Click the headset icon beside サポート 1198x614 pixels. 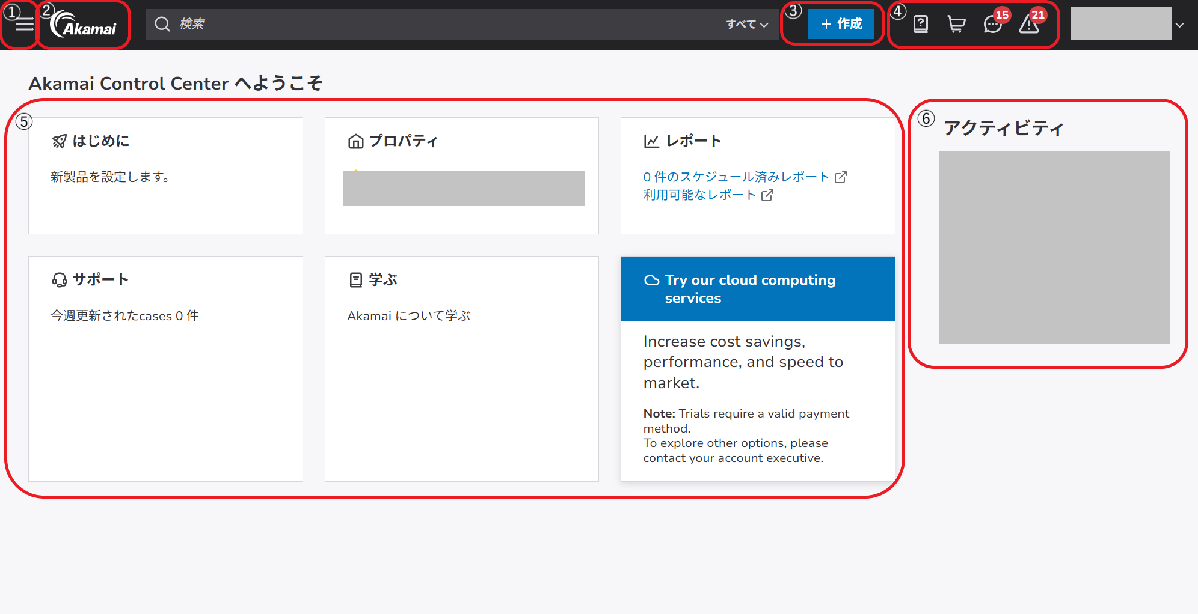point(59,280)
